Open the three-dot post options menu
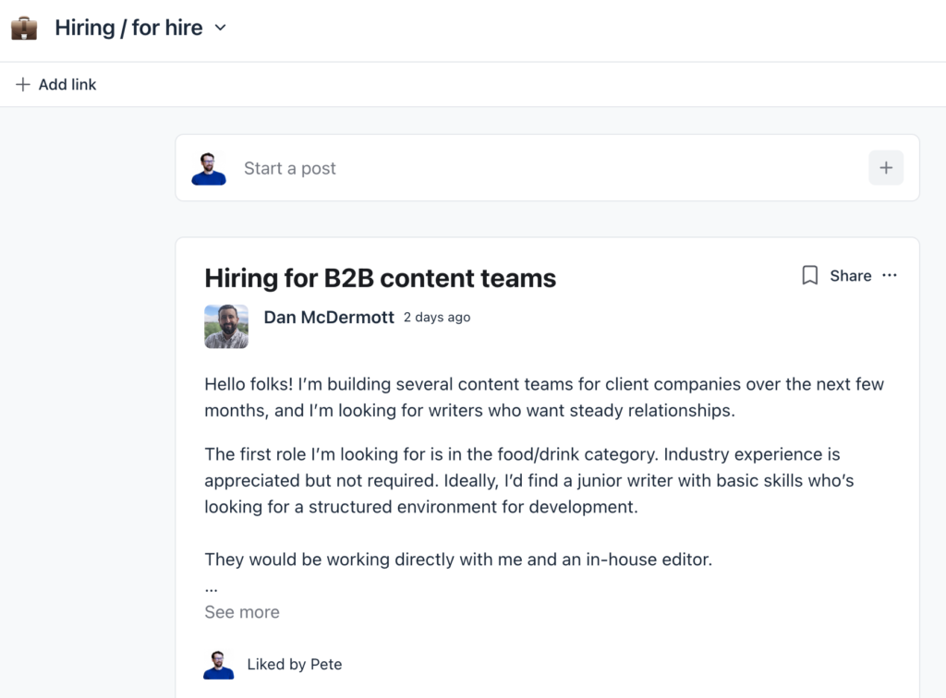Viewport: 946px width, 698px height. [890, 275]
